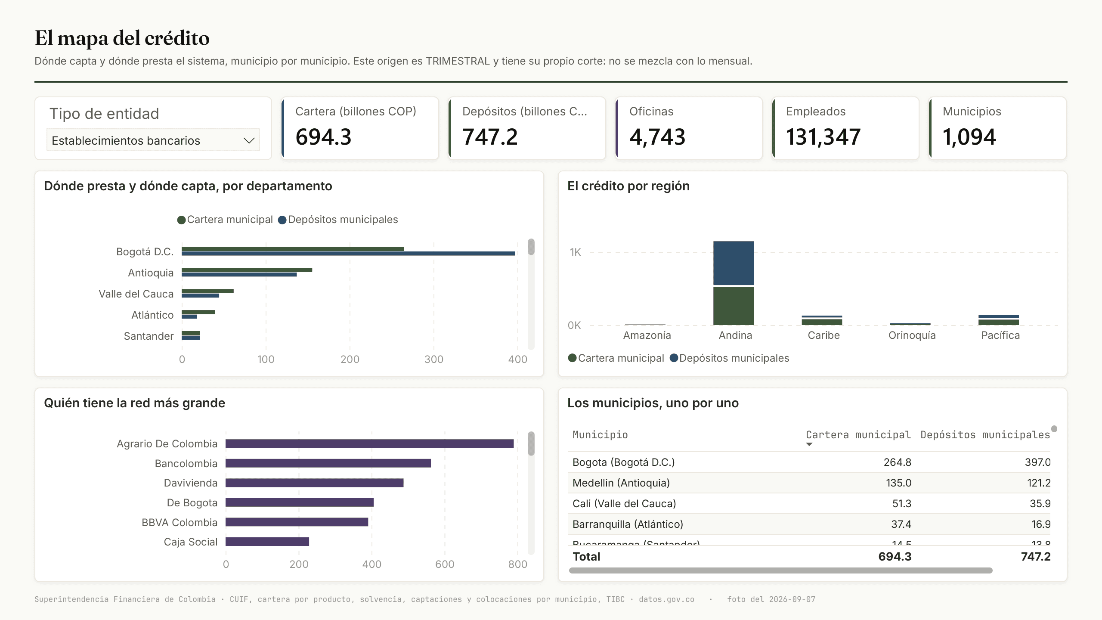The width and height of the screenshot is (1102, 620).
Task: Click the De Bogota purple bar
Action: coord(300,502)
